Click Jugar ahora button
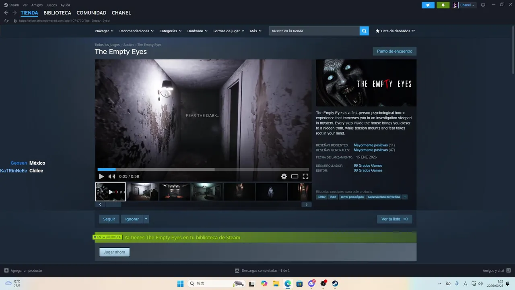 click(x=115, y=252)
